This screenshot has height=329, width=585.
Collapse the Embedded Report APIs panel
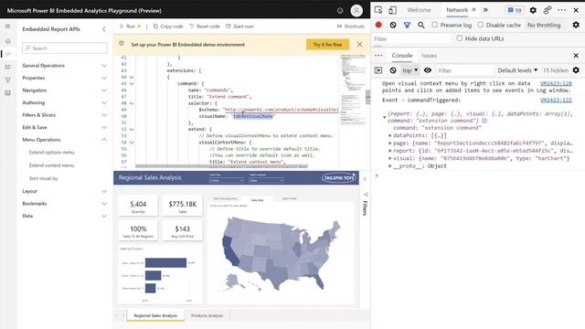(x=103, y=29)
